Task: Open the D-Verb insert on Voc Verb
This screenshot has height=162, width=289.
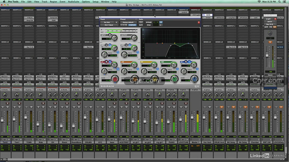Action: [207, 18]
